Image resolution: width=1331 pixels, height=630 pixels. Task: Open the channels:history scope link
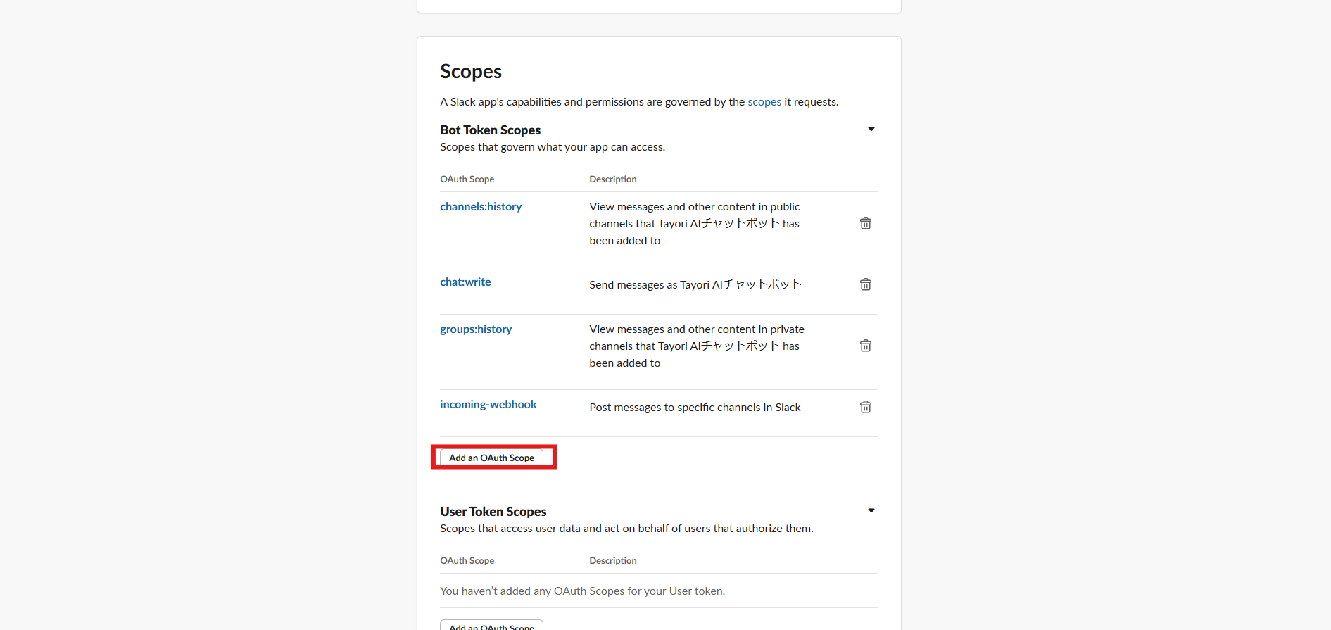coord(481,207)
